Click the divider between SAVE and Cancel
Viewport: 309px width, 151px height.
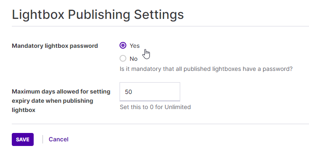click(43, 139)
